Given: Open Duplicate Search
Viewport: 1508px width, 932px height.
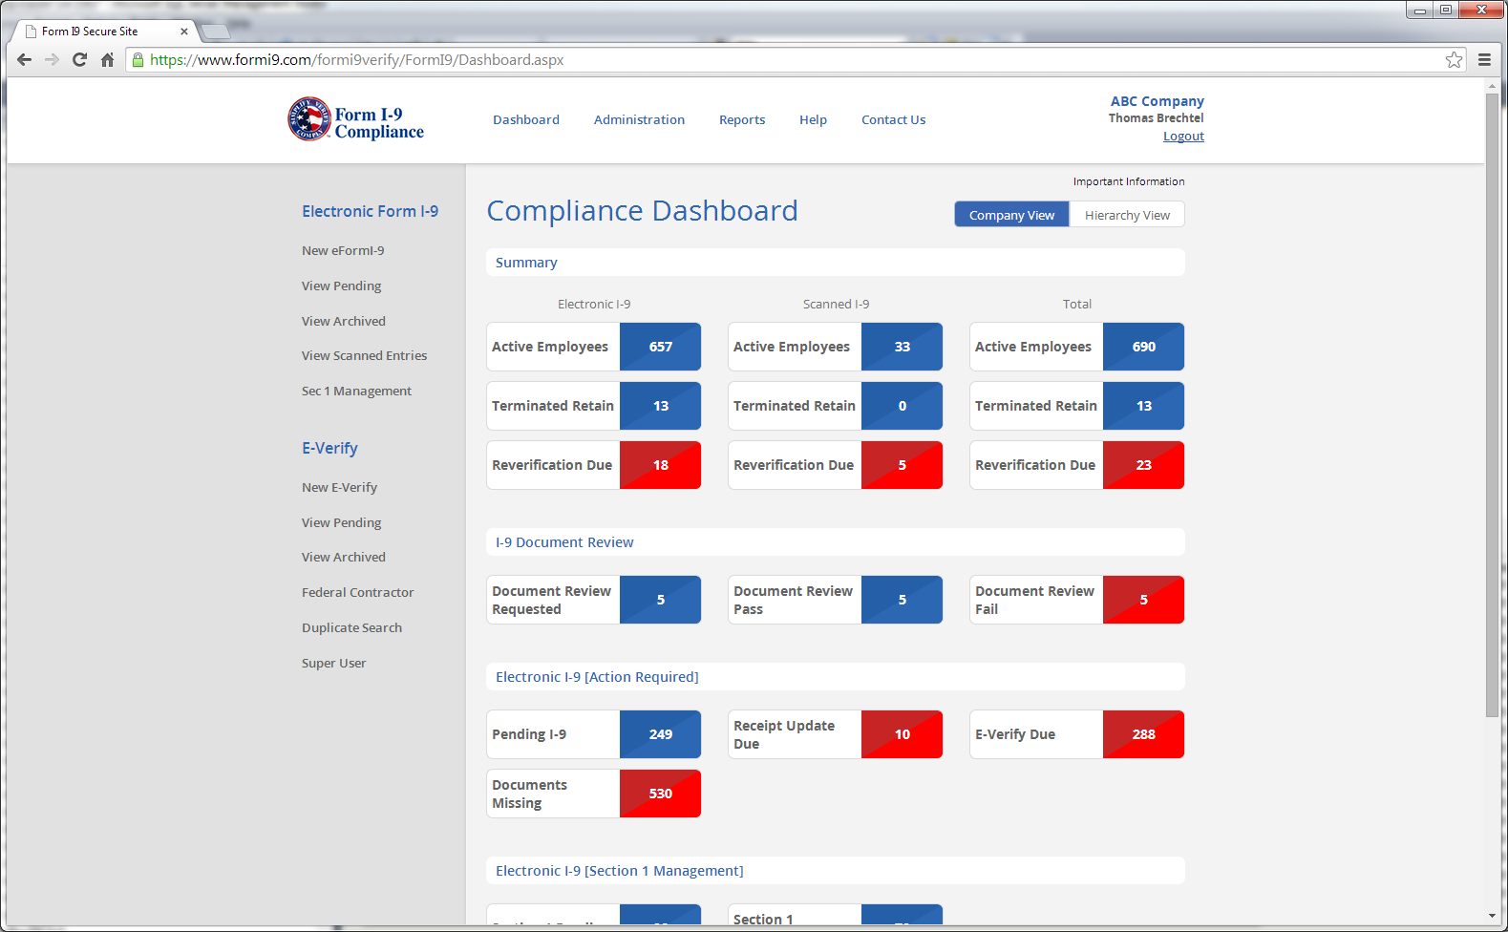Looking at the screenshot, I should pyautogui.click(x=351, y=628).
